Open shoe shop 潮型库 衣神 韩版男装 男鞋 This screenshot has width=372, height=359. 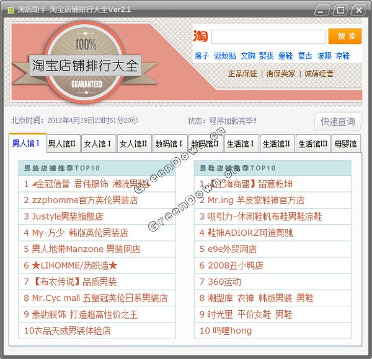pyautogui.click(x=273, y=298)
